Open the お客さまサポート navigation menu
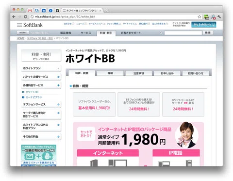 (131, 33)
